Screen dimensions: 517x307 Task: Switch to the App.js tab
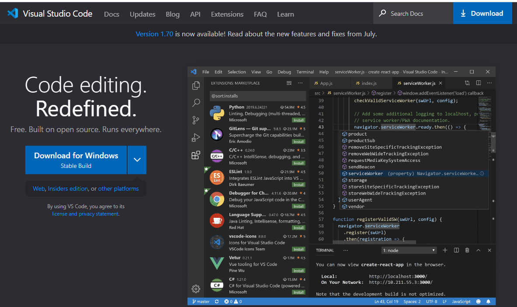[x=326, y=83]
